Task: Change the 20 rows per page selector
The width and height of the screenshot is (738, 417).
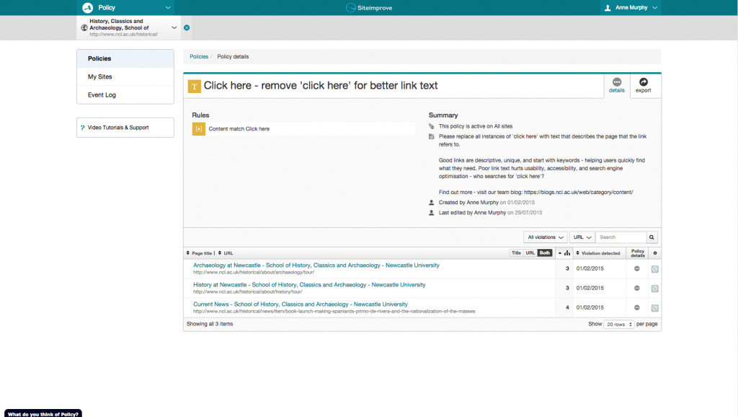Action: point(619,325)
